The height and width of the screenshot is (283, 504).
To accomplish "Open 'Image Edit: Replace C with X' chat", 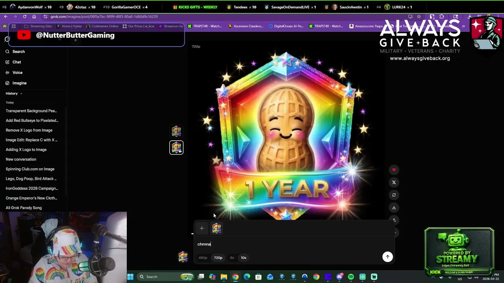I will (31, 140).
